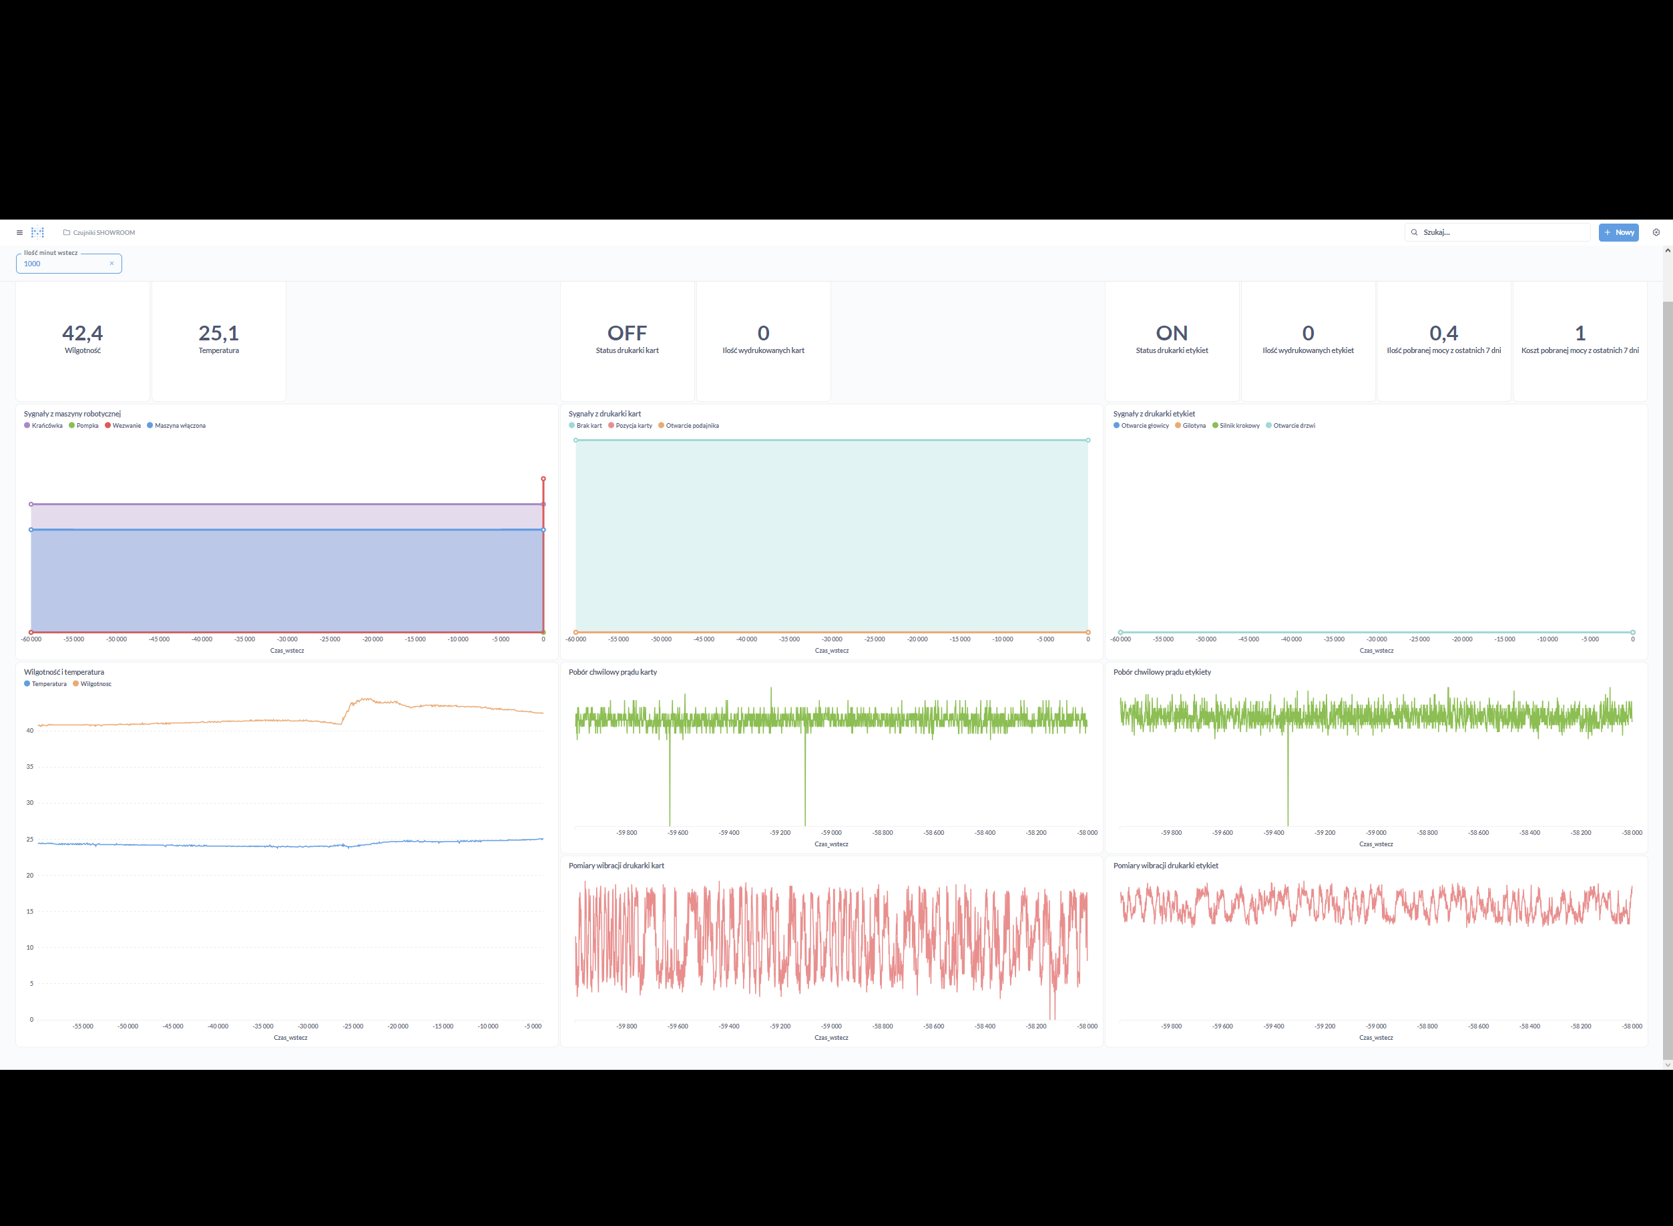
Task: Toggle Gilotyna legend color dot
Action: 1178,426
